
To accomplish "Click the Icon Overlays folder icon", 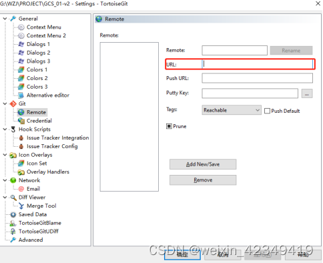I will pos(13,155).
